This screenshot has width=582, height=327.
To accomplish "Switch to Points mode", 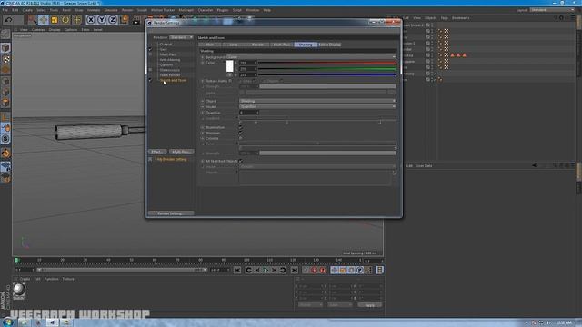I will pos(5,81).
